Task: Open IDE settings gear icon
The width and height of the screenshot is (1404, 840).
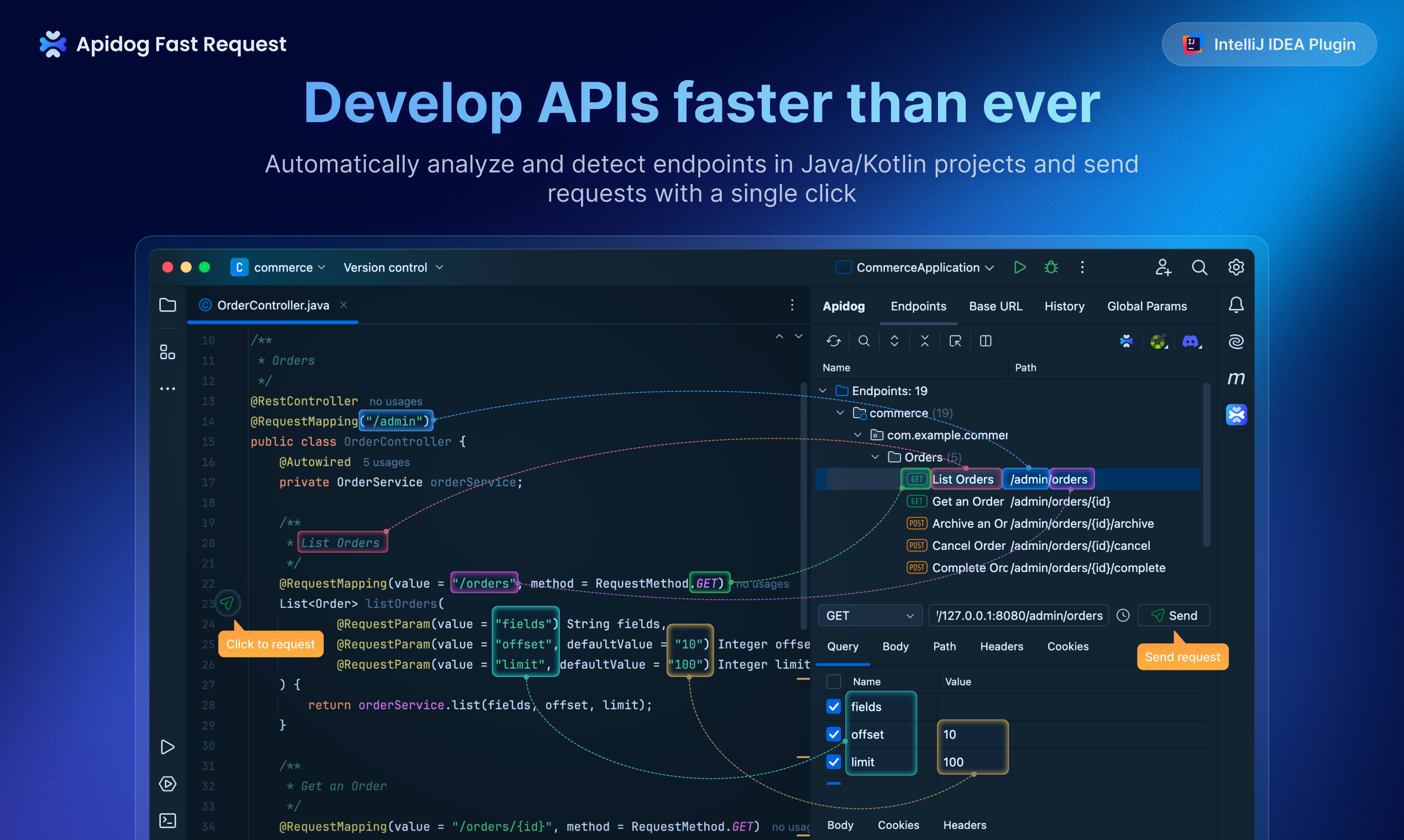Action: [1236, 267]
